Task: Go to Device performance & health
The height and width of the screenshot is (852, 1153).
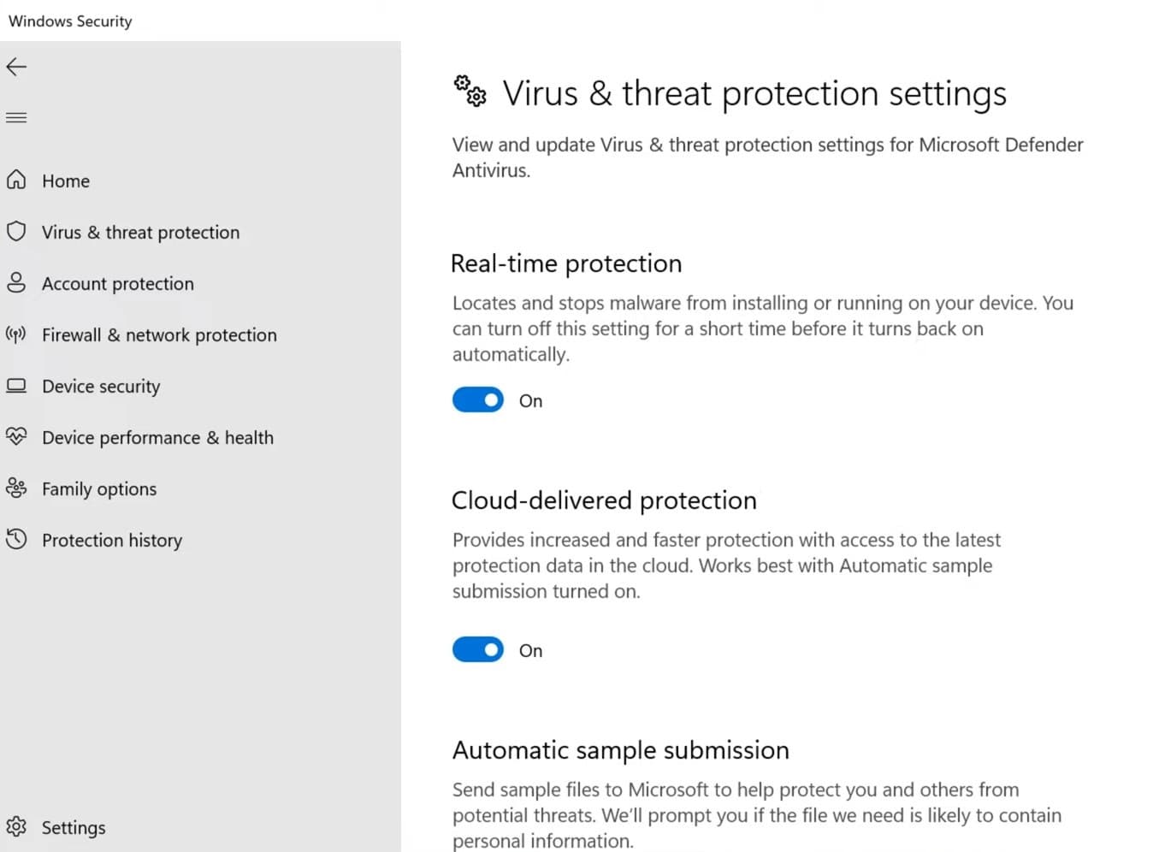Action: 157,438
